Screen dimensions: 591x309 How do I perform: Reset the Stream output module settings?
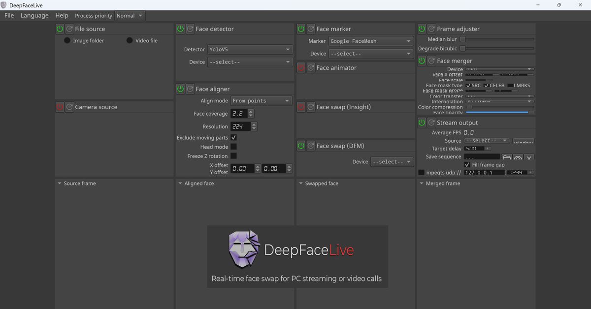click(431, 123)
